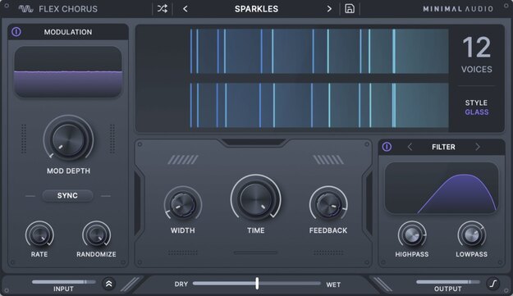Image resolution: width=513 pixels, height=296 pixels.
Task: Toggle the Modulation section power button
Action: tap(16, 32)
